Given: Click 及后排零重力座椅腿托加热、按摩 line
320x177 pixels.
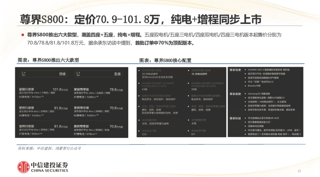Looking at the screenshot, I should click(x=160, y=113).
